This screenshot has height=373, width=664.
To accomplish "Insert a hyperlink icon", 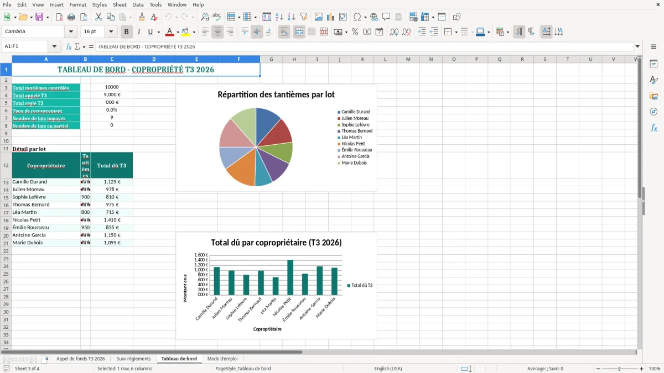I will coord(374,17).
